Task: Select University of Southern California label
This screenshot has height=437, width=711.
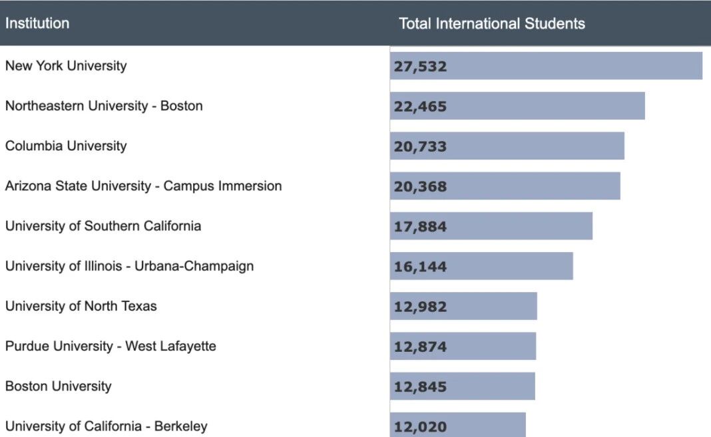Action: click(x=103, y=226)
